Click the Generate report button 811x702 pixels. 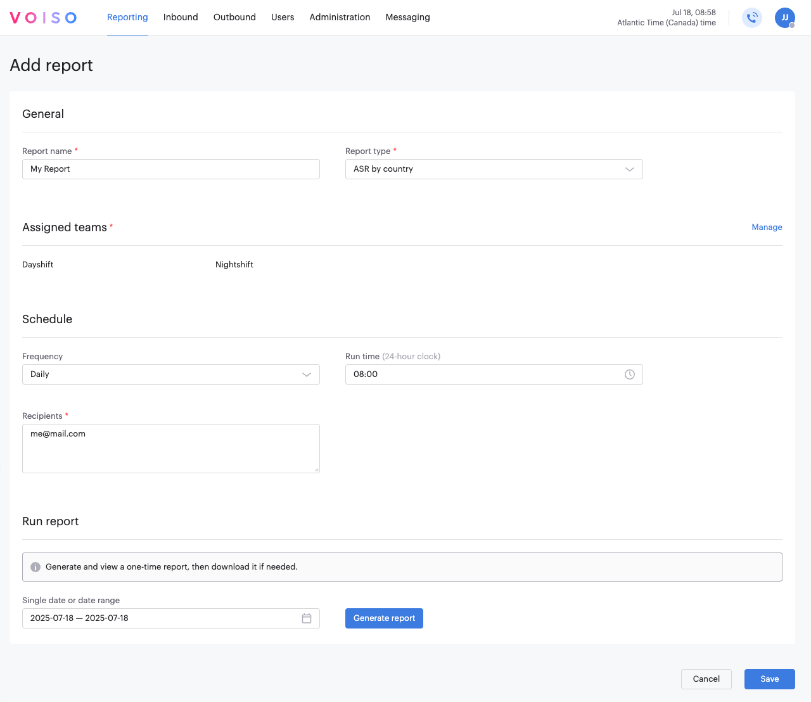coord(384,618)
